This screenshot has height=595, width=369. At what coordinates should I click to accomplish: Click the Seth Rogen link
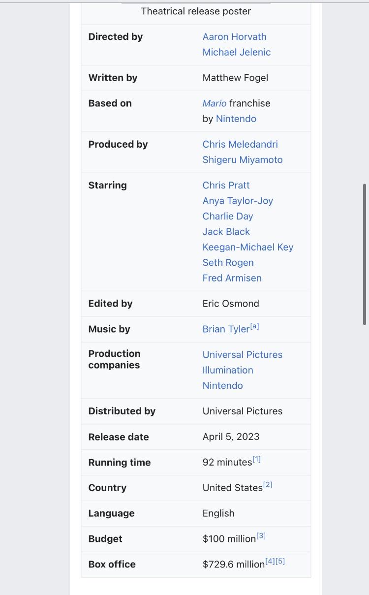(228, 262)
